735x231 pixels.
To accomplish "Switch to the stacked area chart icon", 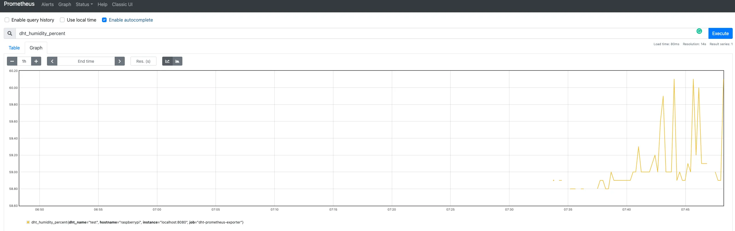I will click(x=177, y=61).
